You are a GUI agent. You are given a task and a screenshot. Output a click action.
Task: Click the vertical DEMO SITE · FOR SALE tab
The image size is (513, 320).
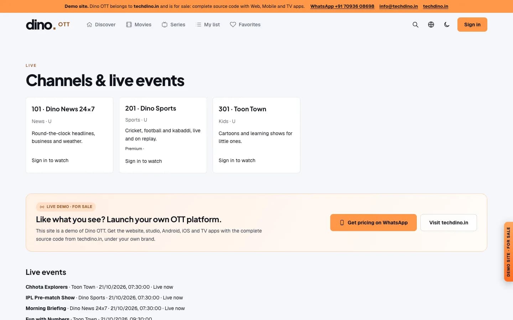pos(508,252)
